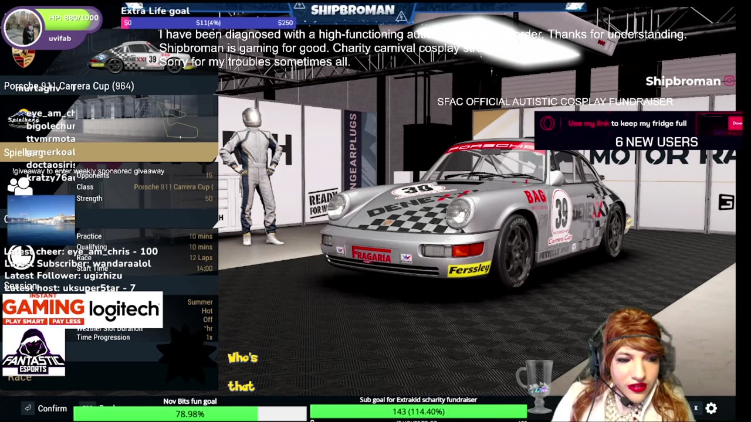Screen dimensions: 751x422
Task: Click the Instagram icon beside Shipbroman
Action: [729, 81]
